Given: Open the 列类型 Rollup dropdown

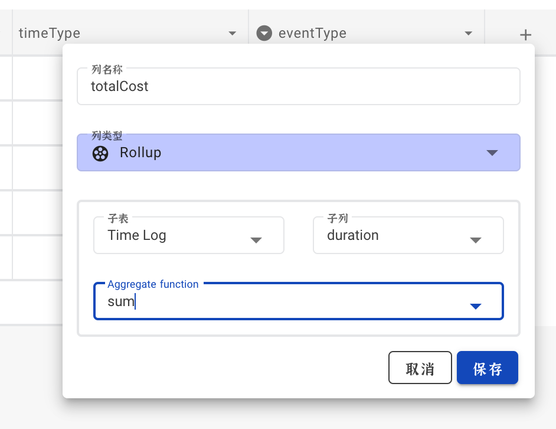Looking at the screenshot, I should [492, 152].
